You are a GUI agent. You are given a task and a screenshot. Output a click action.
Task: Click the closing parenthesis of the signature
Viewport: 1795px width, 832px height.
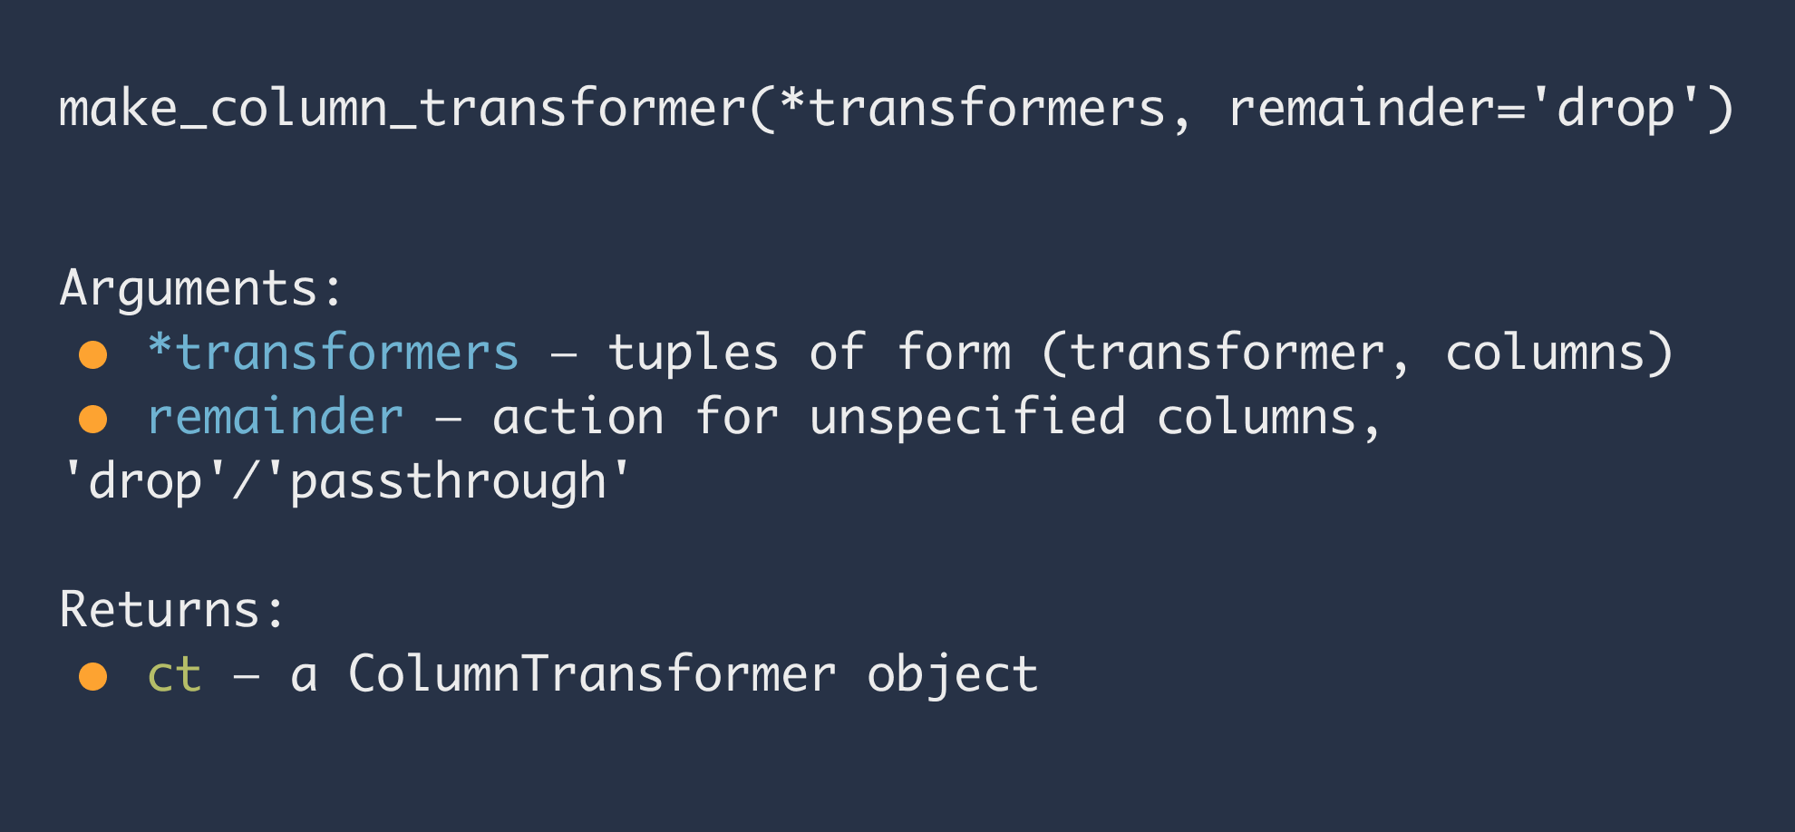point(1720,109)
